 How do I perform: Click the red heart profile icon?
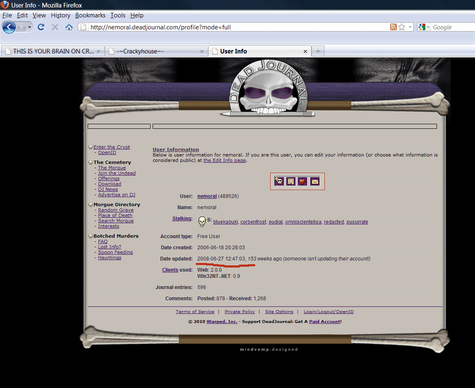click(302, 181)
